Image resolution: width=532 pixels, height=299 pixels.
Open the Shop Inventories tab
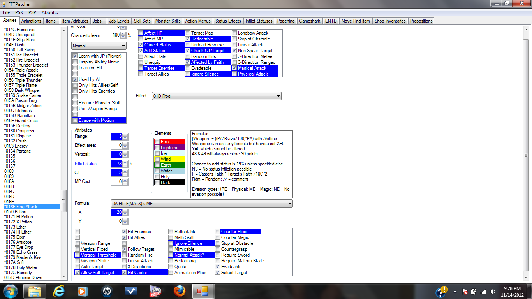[390, 21]
